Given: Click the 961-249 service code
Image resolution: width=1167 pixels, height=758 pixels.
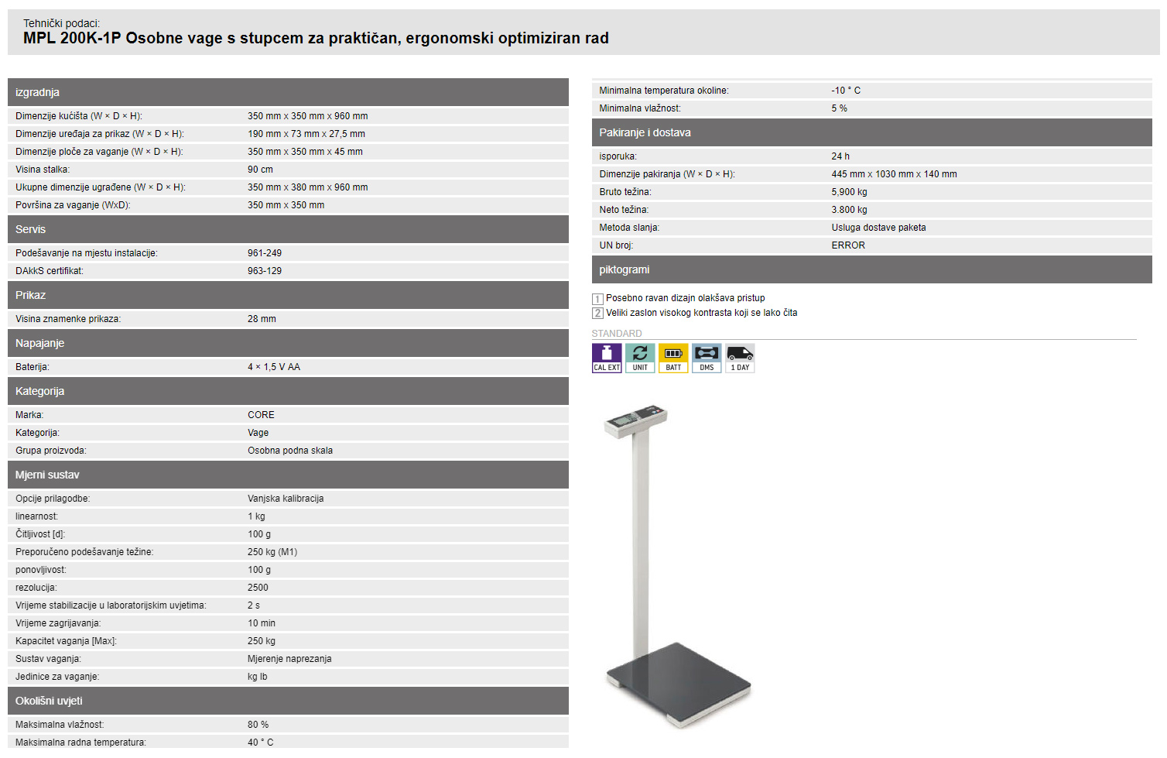Looking at the screenshot, I should tap(265, 253).
